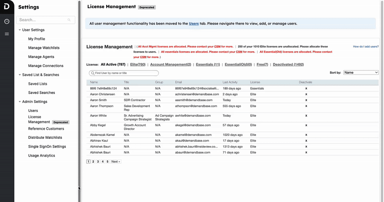Click the Next » pagination button
384x202 pixels.
[116, 162]
